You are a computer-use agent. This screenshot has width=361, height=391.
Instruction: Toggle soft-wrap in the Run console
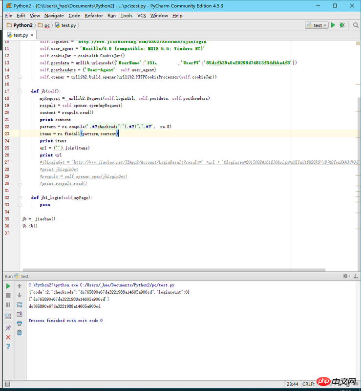[20, 304]
